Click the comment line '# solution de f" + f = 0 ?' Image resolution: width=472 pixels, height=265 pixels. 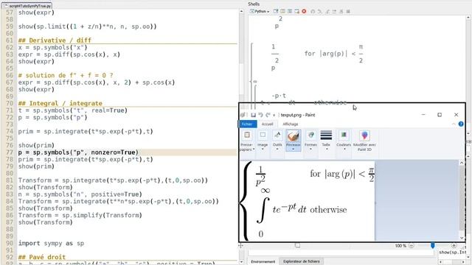pos(66,75)
